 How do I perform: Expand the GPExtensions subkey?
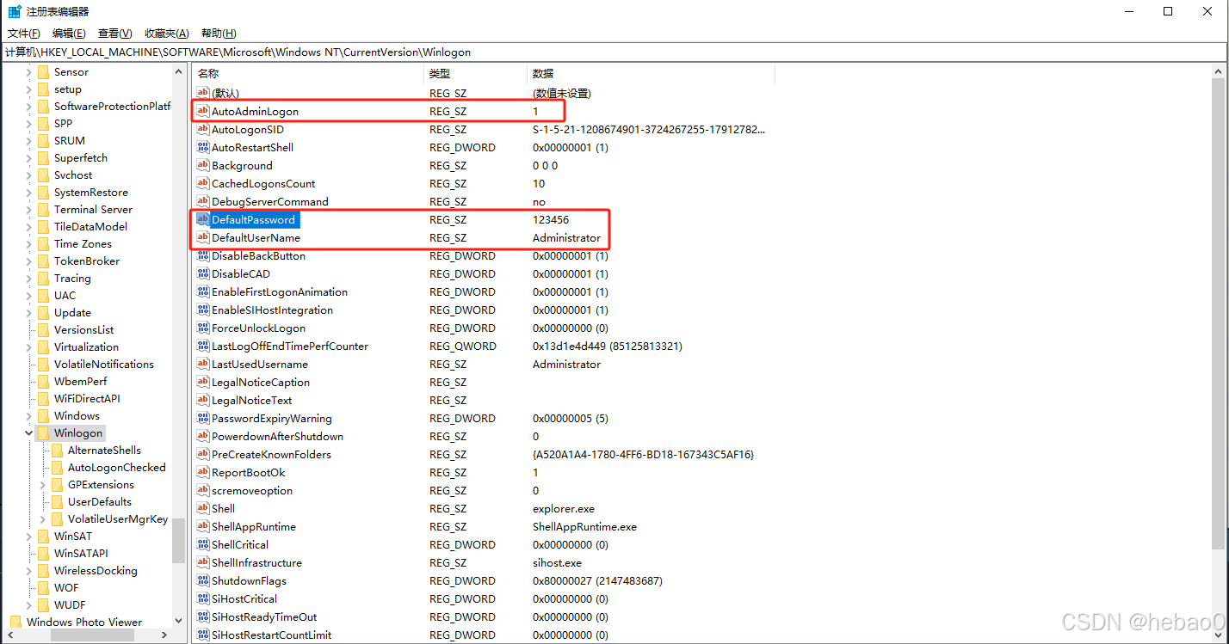tap(43, 484)
